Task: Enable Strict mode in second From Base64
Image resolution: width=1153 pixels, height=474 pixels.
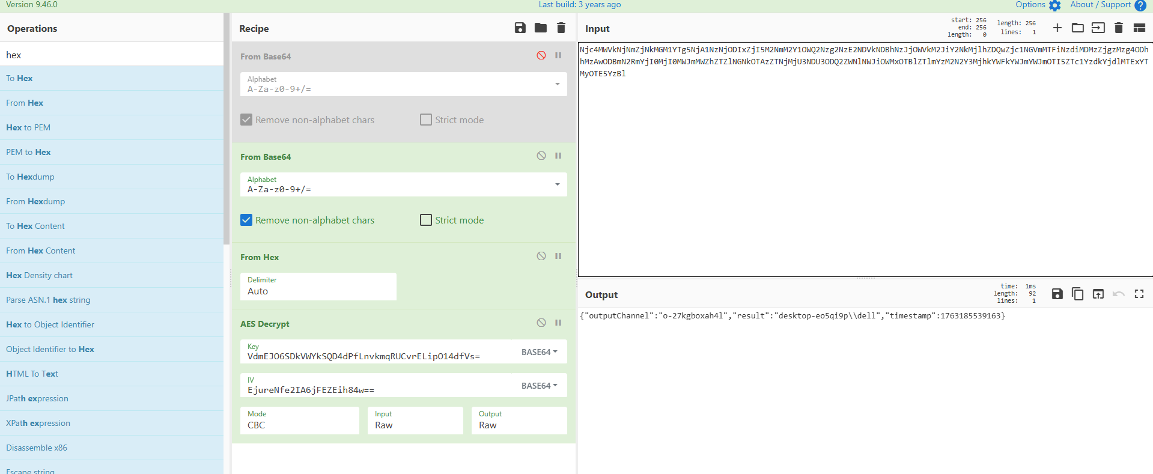Action: coord(426,220)
